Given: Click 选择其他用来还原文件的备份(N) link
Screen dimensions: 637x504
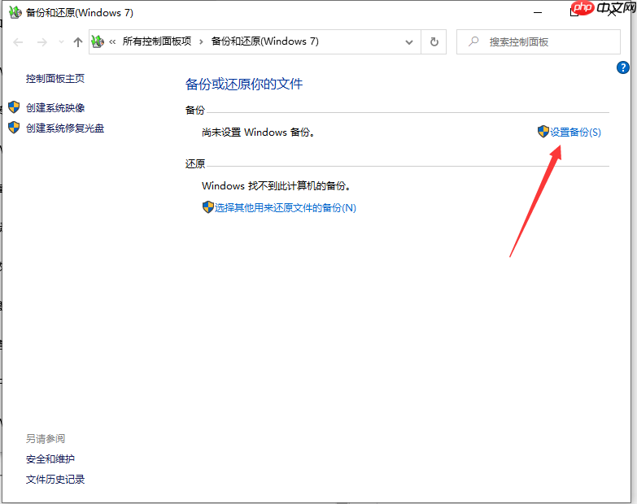Looking at the screenshot, I should [286, 208].
